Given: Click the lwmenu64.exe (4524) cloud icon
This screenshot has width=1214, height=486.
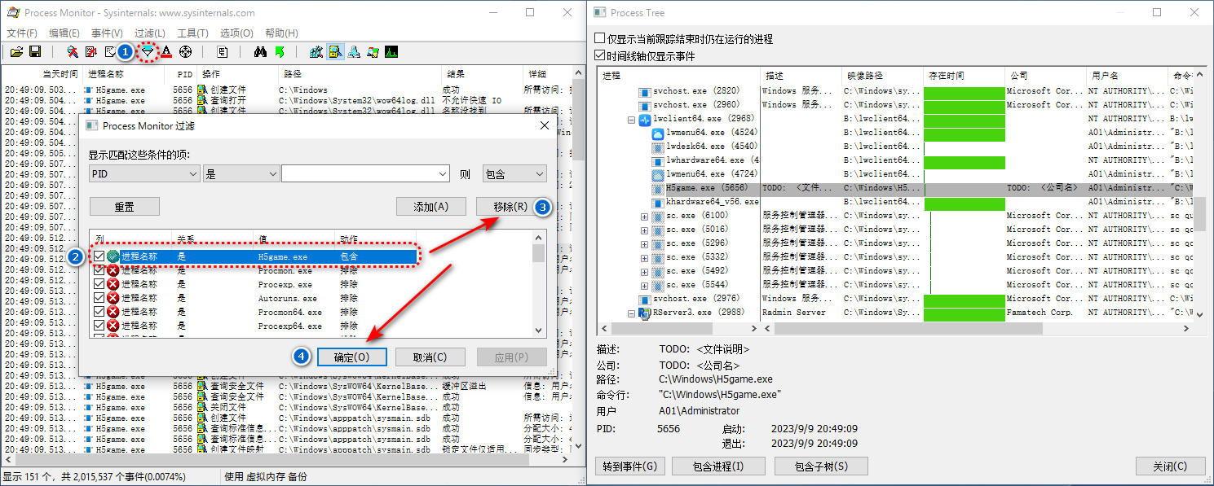Looking at the screenshot, I should click(658, 133).
